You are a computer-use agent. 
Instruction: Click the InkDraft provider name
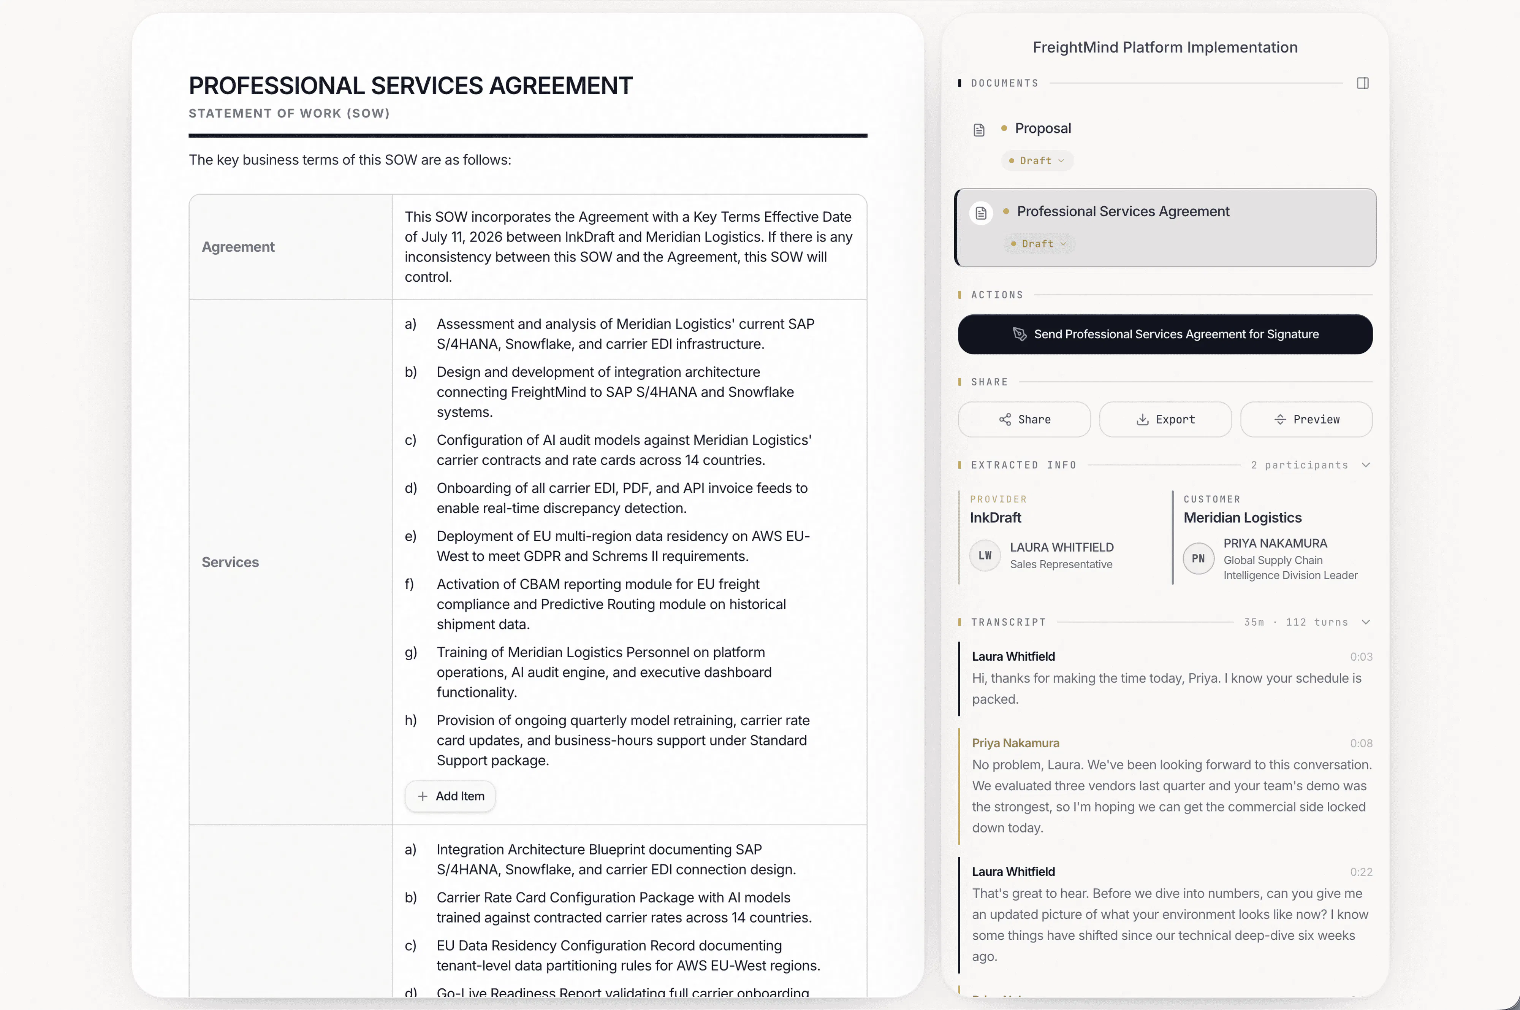tap(995, 517)
